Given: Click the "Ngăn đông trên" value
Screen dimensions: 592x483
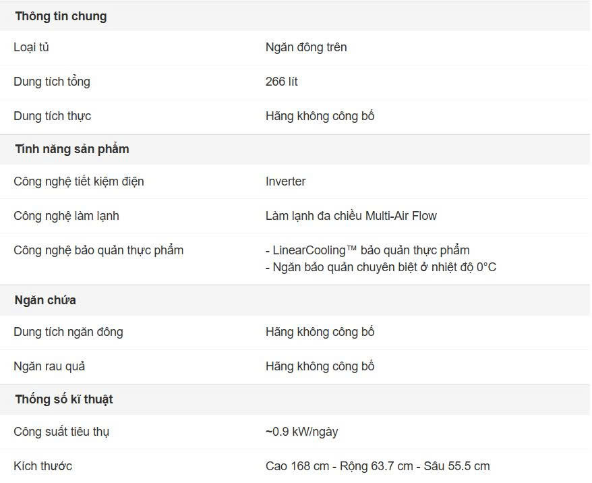Looking at the screenshot, I should [x=306, y=47].
